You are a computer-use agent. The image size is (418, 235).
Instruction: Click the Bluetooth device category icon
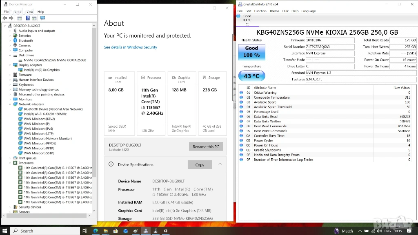(16, 41)
